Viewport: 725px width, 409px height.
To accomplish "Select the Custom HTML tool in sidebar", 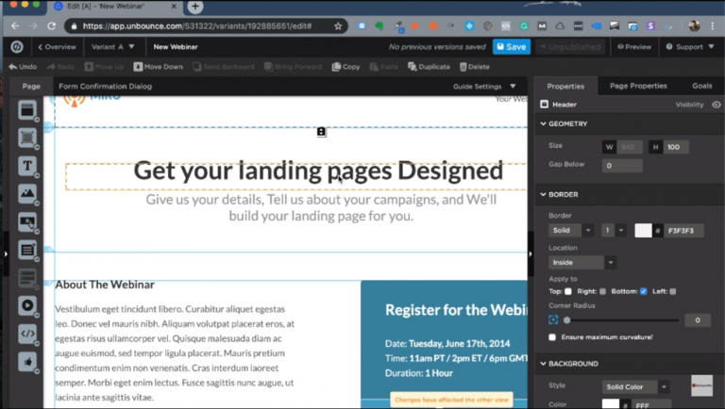I will pos(27,334).
